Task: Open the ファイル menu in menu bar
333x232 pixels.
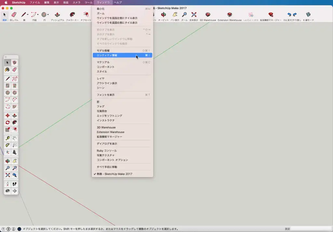Action: [34, 3]
